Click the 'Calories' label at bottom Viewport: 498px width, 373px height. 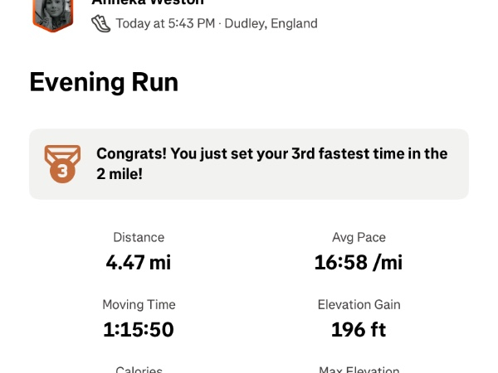pos(139,369)
